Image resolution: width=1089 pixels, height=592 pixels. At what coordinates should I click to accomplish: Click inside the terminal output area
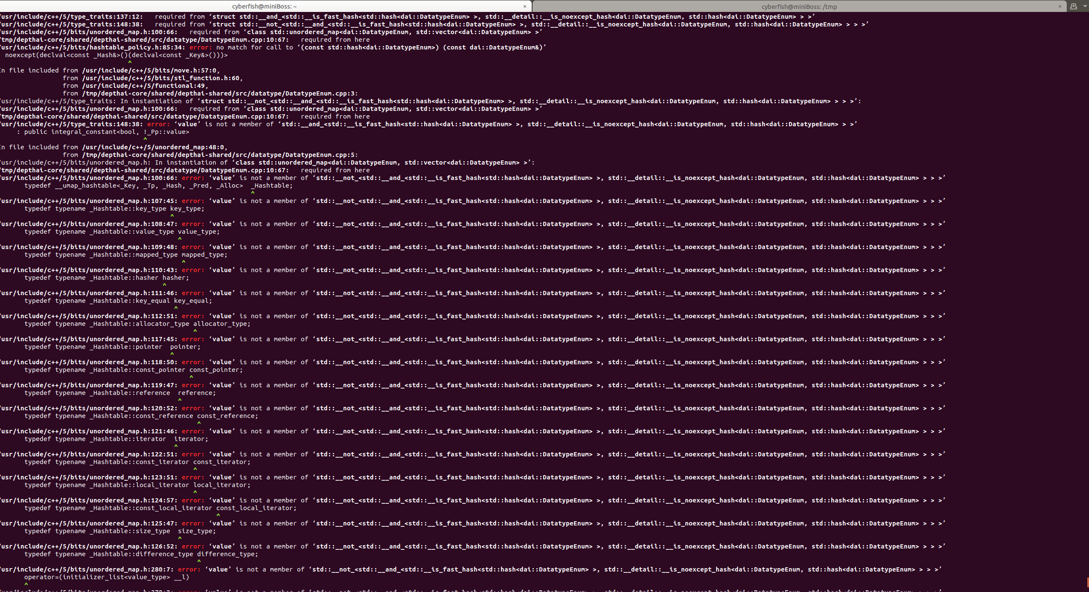(512, 299)
